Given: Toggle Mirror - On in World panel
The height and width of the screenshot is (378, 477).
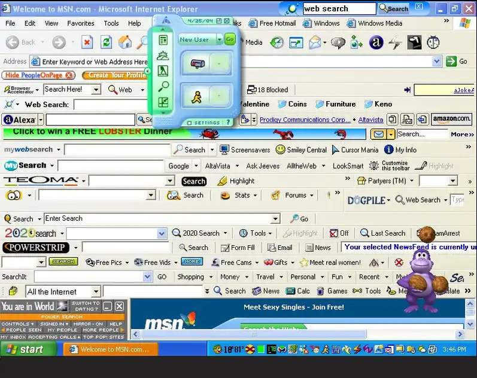Looking at the screenshot, I should [89, 324].
